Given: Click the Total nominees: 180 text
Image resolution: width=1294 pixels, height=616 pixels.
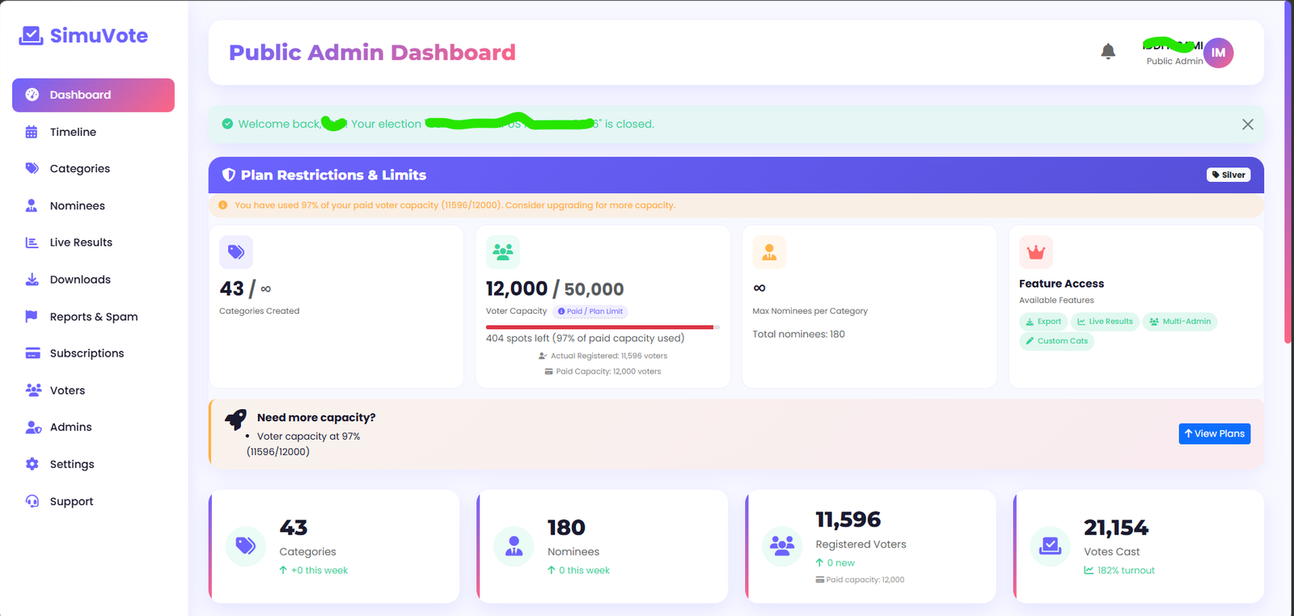Looking at the screenshot, I should point(798,334).
